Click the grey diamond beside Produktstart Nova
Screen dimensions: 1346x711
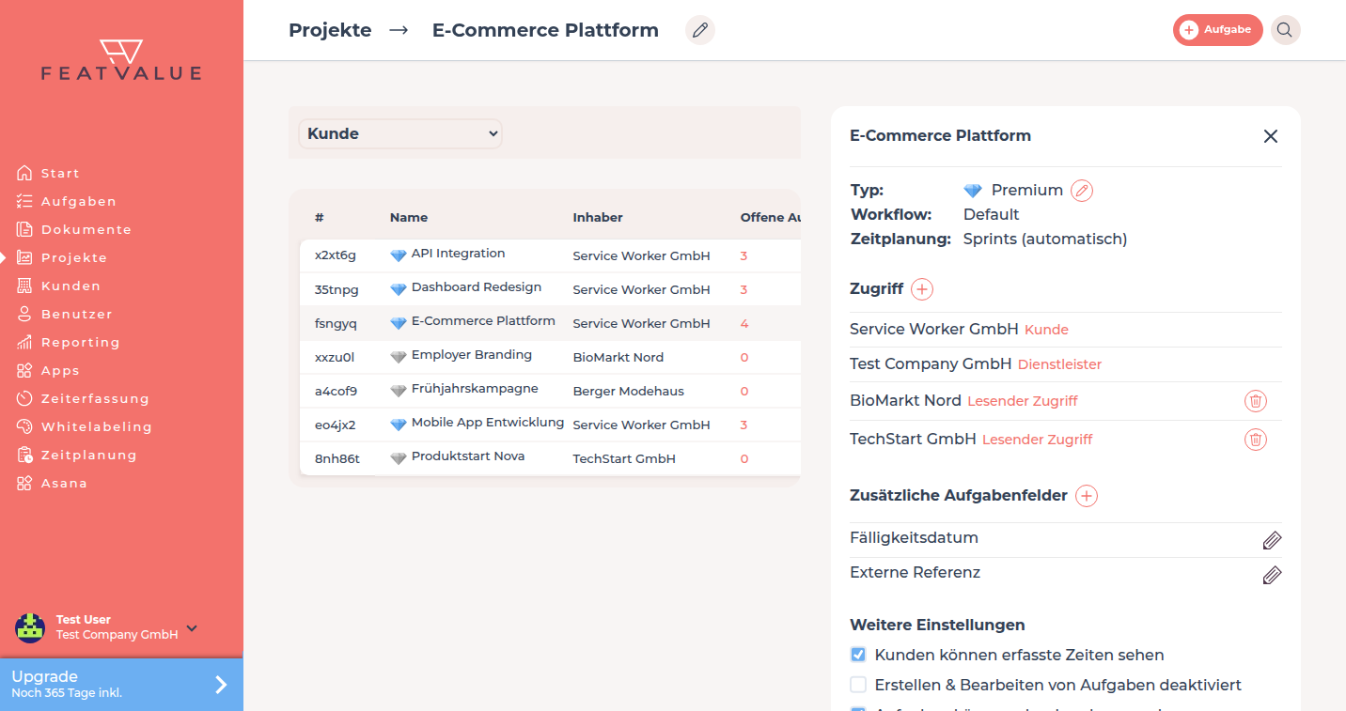pos(399,458)
